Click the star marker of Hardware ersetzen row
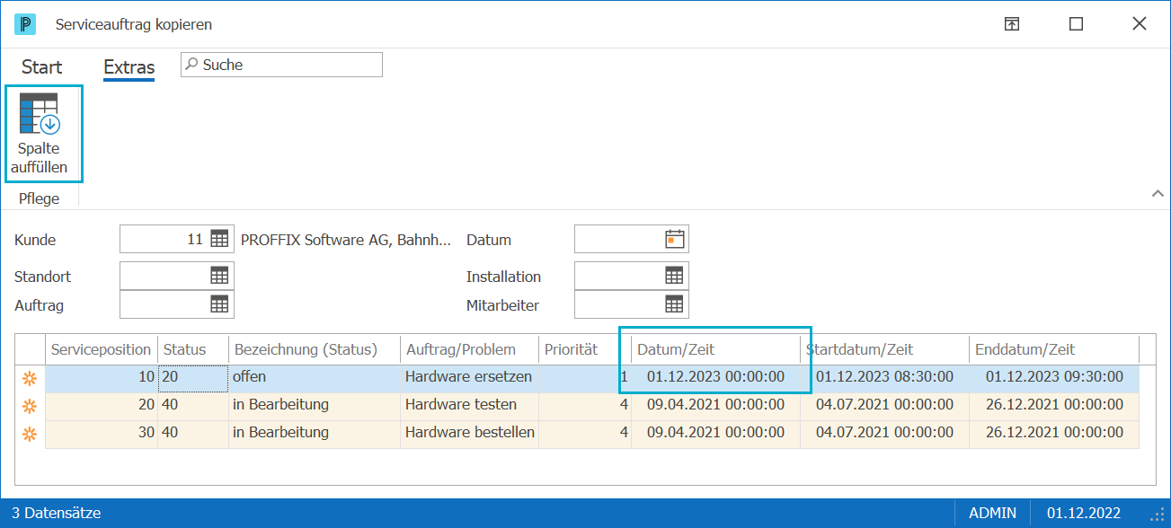Screen dimensions: 1171x528 tap(30, 378)
